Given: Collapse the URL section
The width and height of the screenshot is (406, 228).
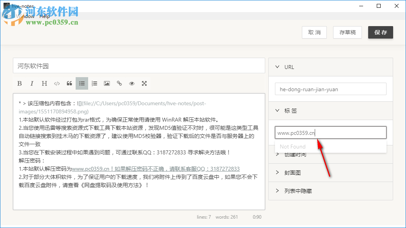Looking at the screenshot, I should [331, 67].
